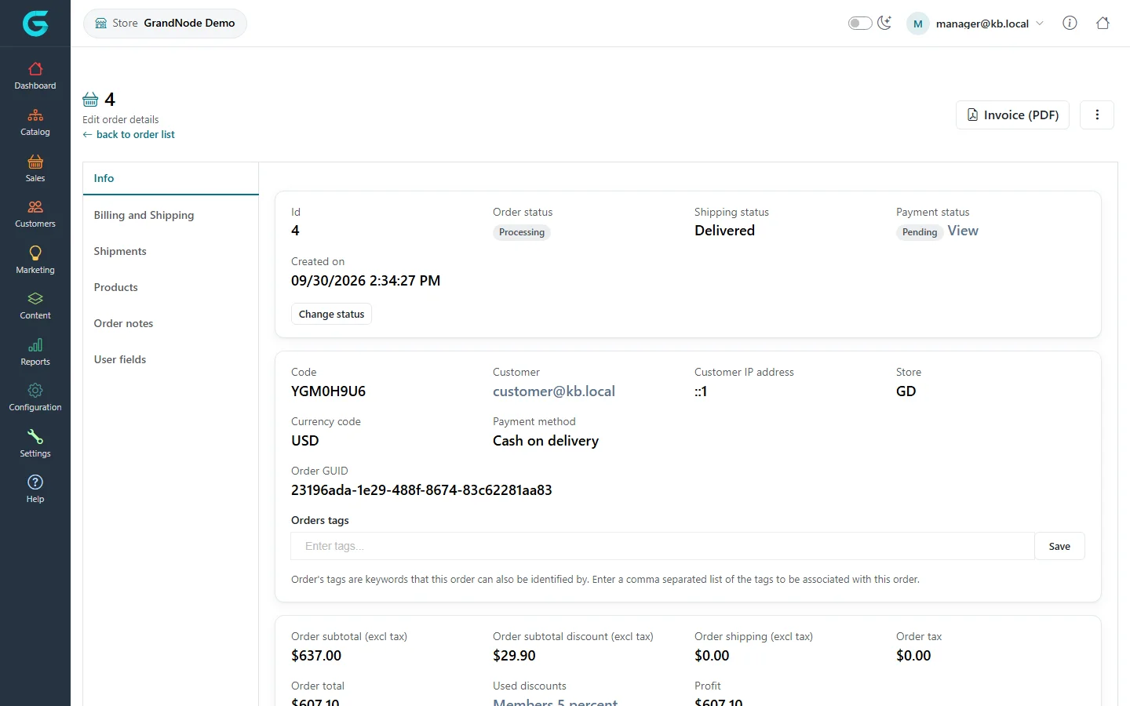1130x706 pixels.
Task: Focus the Enter tags input field
Action: point(662,546)
